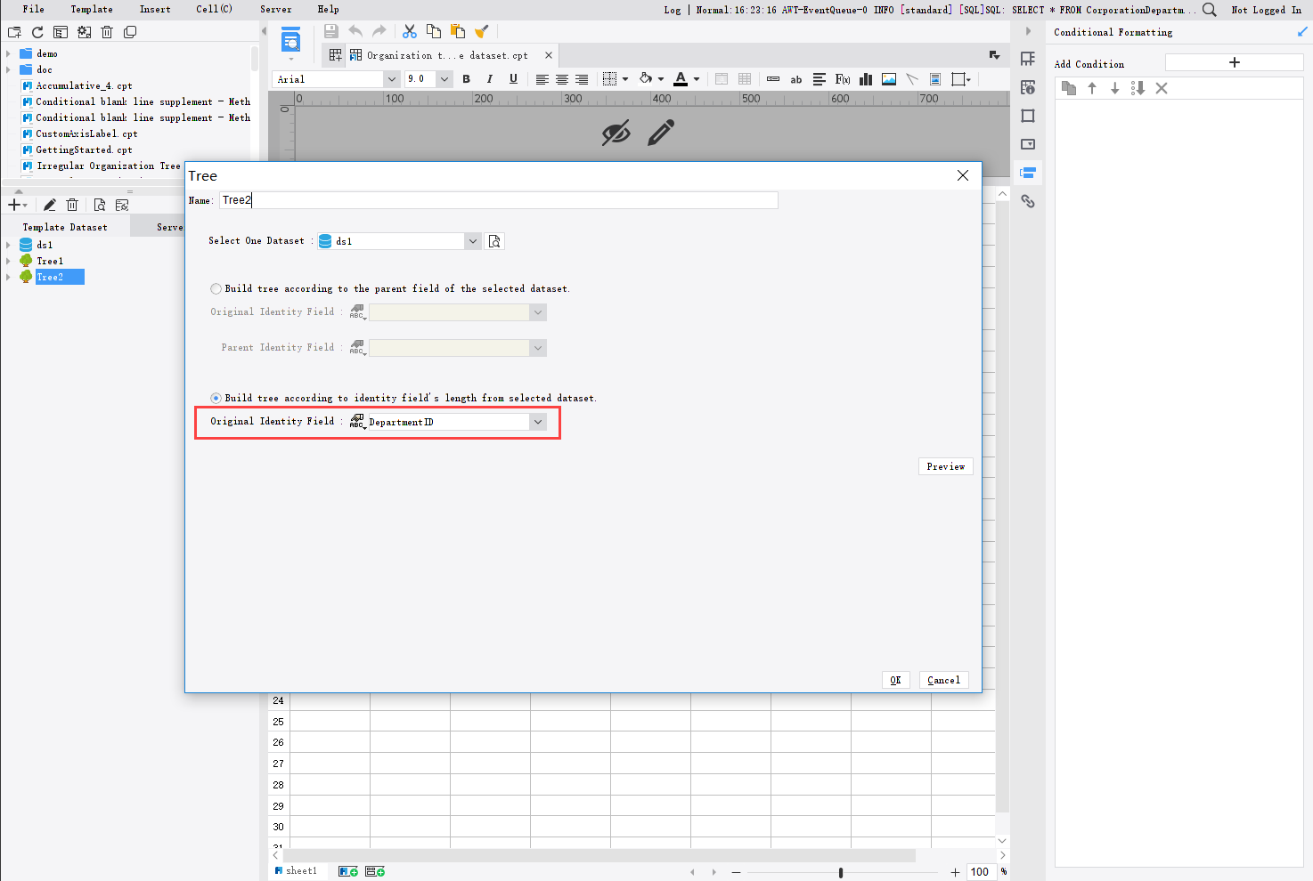Select 'Build tree according to identity field's length'
This screenshot has width=1313, height=881.
pos(216,398)
